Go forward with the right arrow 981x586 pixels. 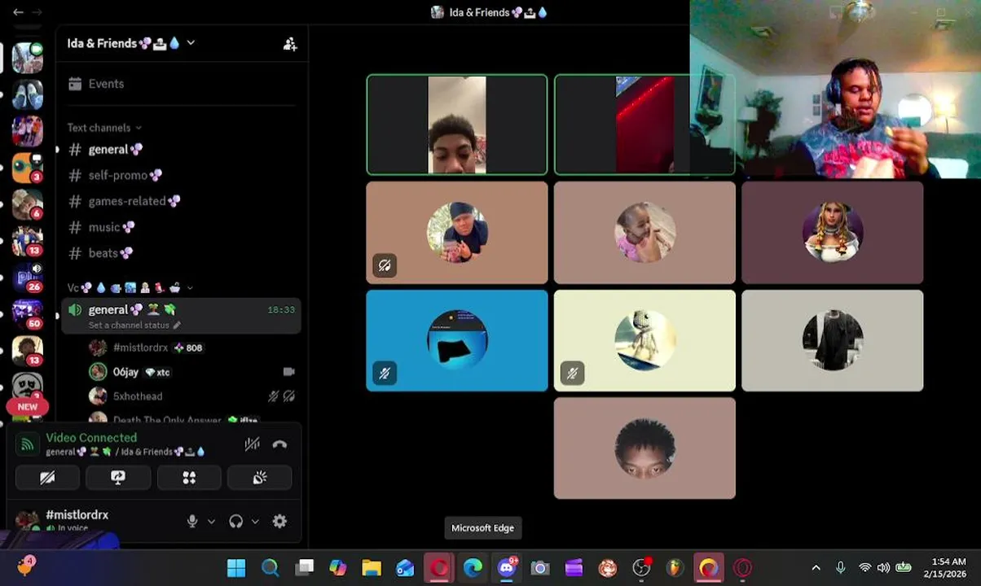coord(37,12)
